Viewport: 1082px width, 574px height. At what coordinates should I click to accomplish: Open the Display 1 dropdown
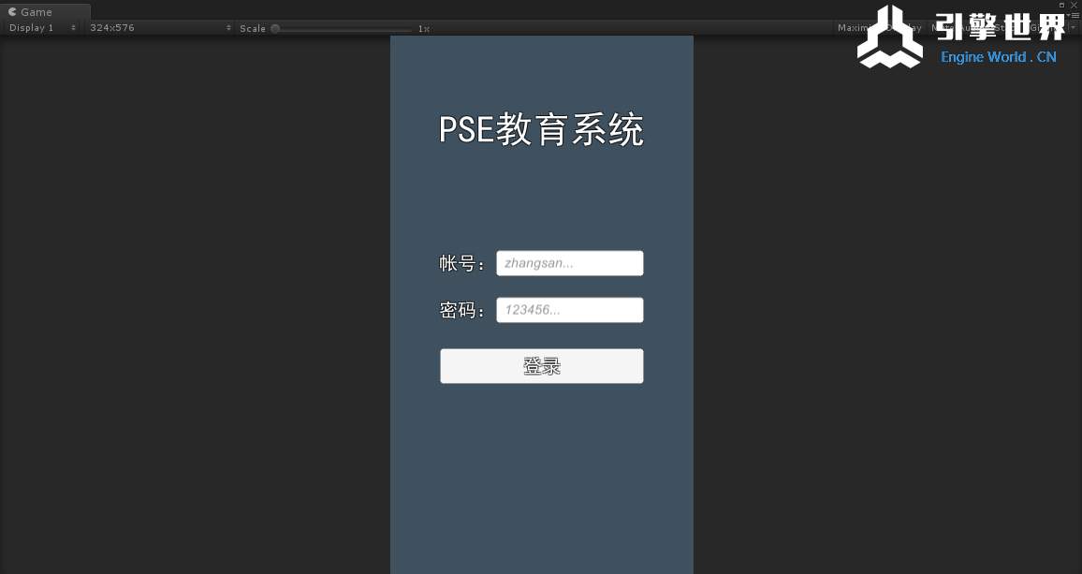(42, 28)
